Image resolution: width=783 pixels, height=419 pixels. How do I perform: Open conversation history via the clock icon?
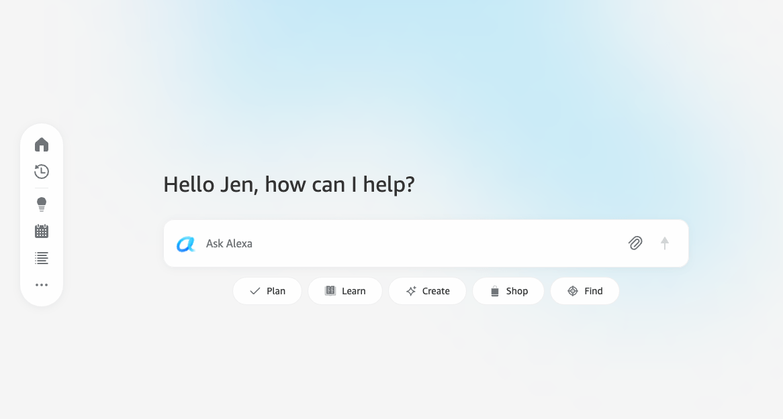point(42,172)
